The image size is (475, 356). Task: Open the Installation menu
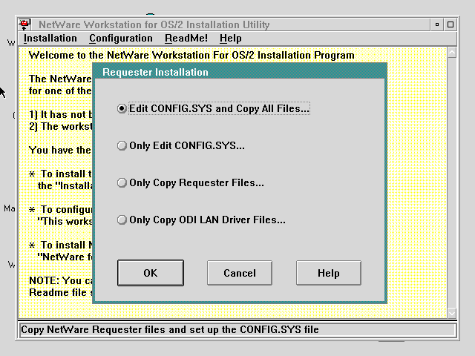pos(50,39)
